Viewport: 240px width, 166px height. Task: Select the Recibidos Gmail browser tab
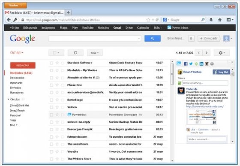35,12
